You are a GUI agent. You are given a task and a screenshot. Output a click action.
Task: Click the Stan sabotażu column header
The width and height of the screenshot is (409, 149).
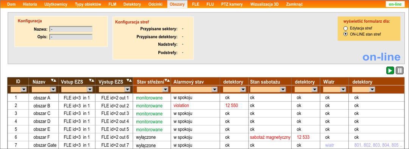point(265,82)
